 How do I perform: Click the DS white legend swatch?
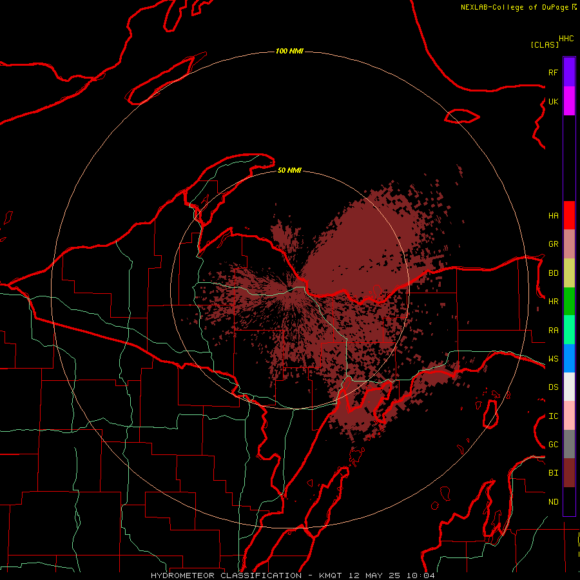pos(569,387)
